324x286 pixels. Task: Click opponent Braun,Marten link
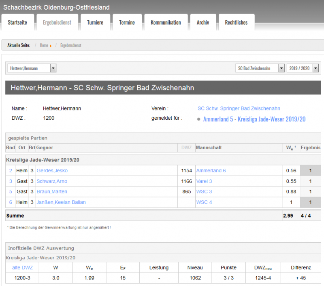[x=52, y=192]
